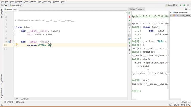Click OOP in the breadcrumb bar
This screenshot has height=107, width=191.
pos(5,5)
